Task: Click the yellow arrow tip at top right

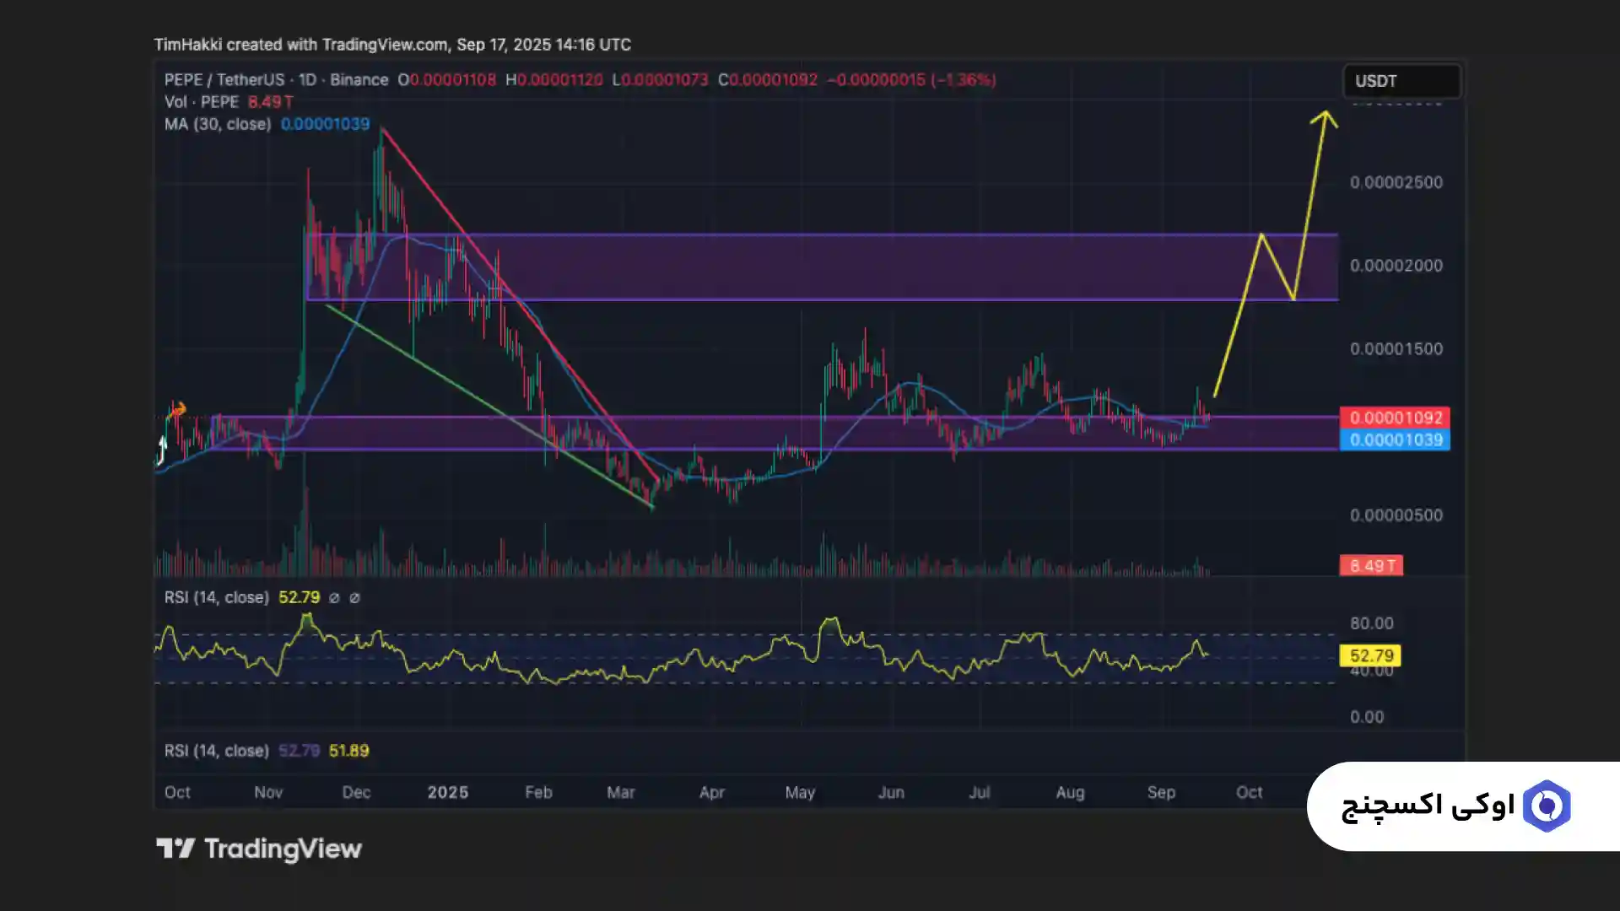Action: 1326,114
